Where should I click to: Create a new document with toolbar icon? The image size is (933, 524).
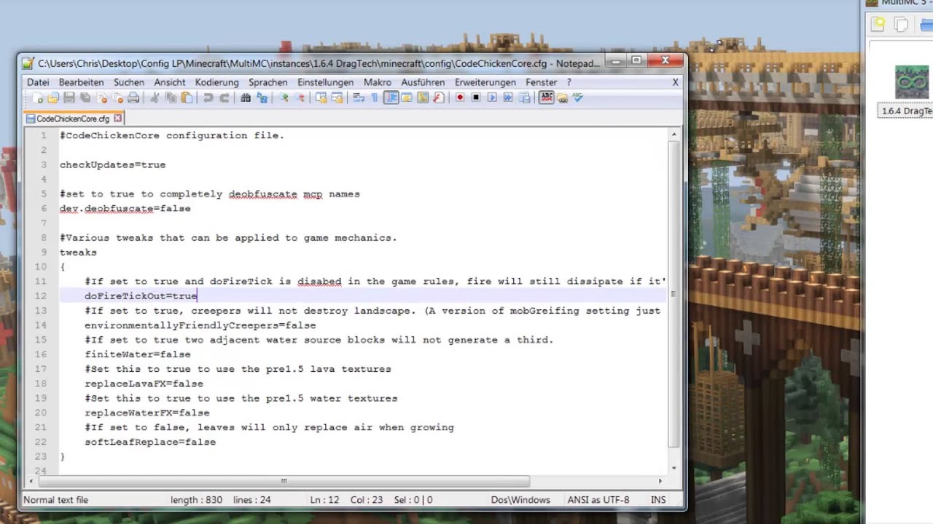[x=37, y=98]
